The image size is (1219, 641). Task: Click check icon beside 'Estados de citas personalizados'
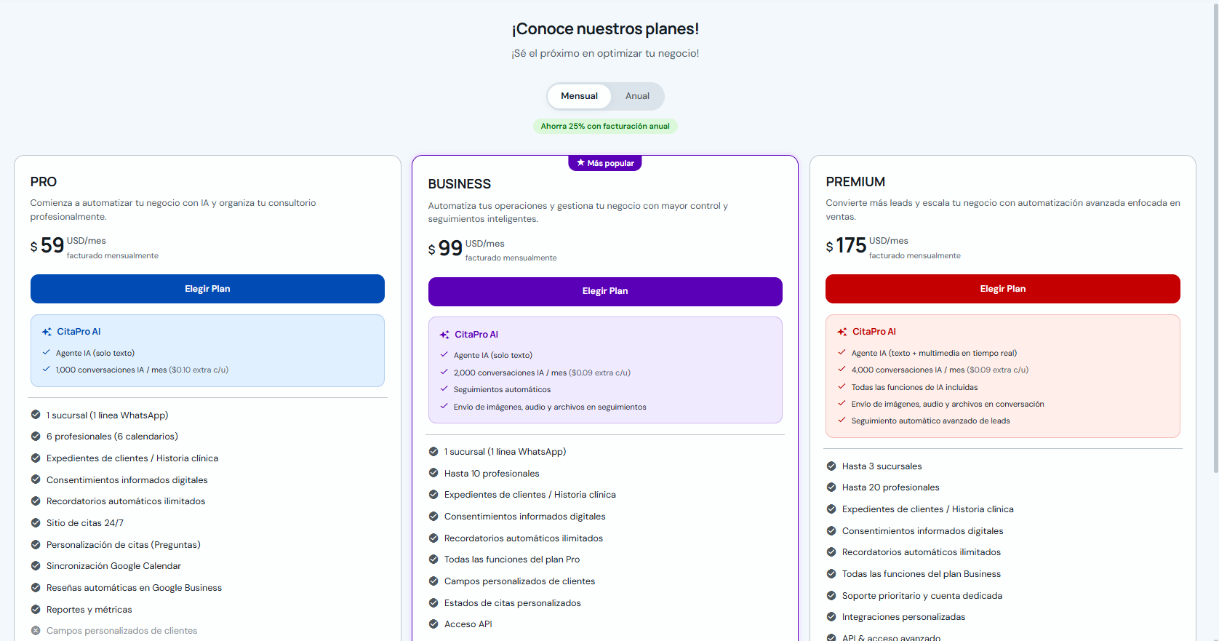click(433, 602)
